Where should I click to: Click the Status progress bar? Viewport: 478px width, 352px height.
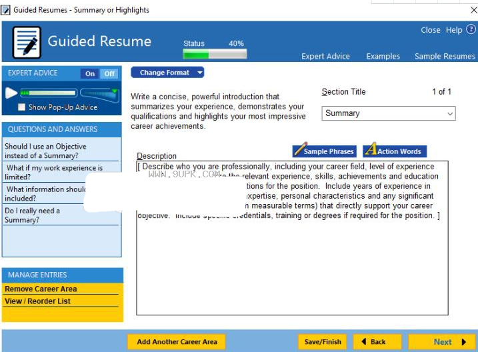point(215,55)
